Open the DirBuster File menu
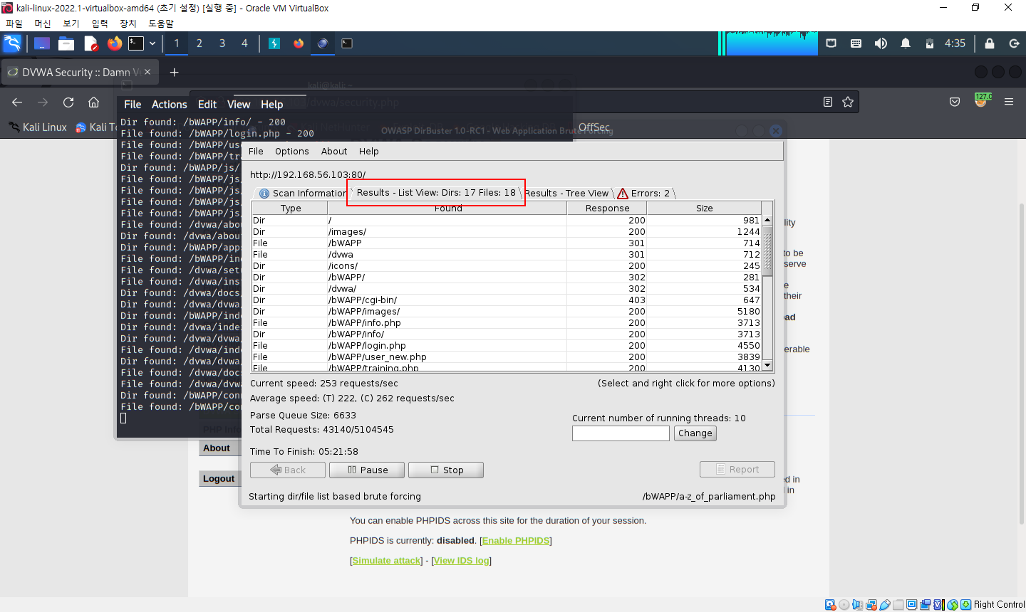This screenshot has width=1026, height=612. pos(256,152)
